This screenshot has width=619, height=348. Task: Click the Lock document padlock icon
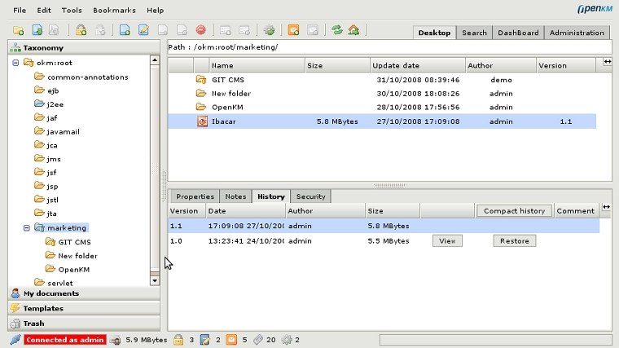81,30
